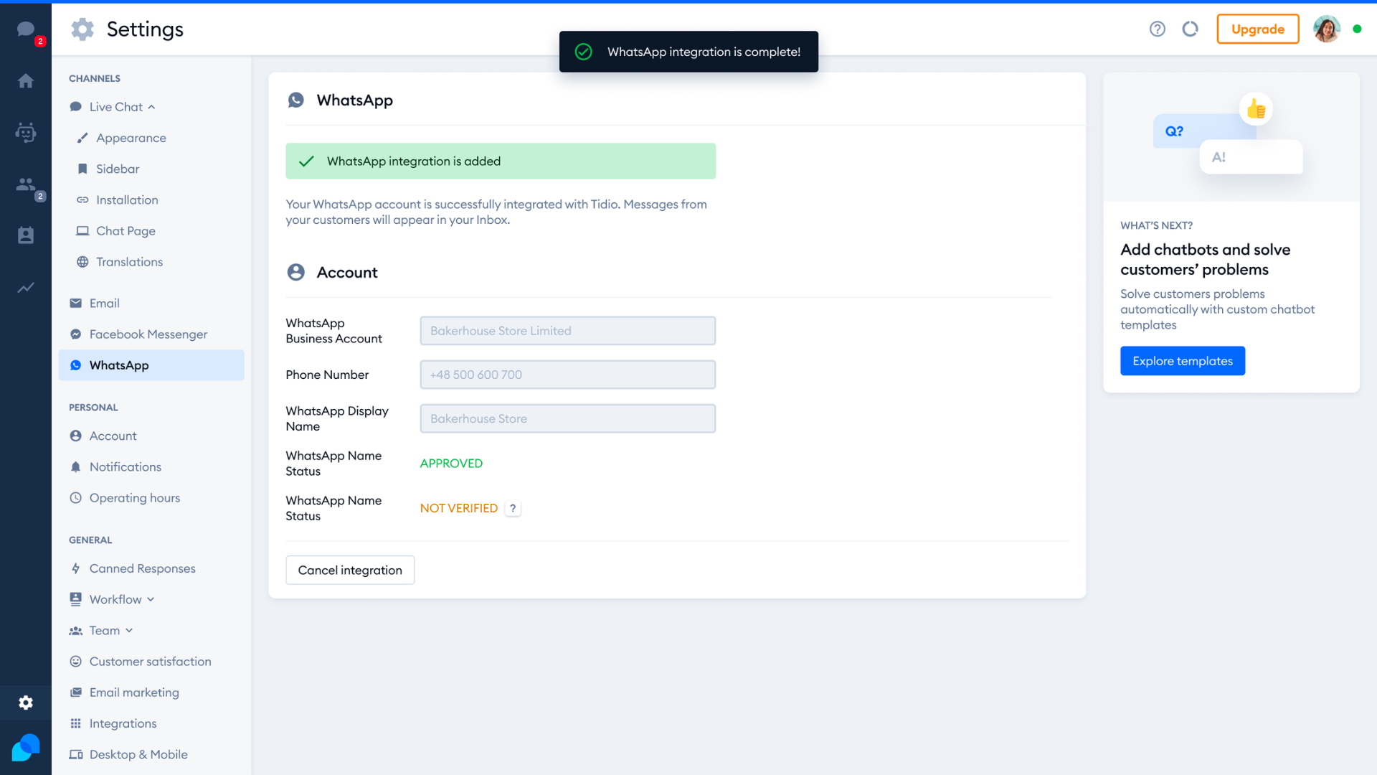The image size is (1377, 775).
Task: Click the Account person icon heading
Action: coord(295,272)
